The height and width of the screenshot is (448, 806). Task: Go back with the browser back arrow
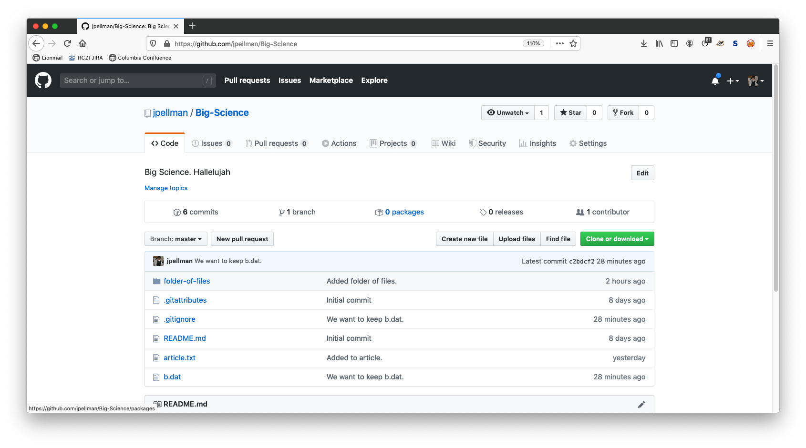click(36, 43)
